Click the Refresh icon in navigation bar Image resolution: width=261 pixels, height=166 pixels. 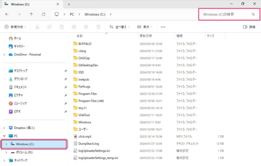point(43,14)
